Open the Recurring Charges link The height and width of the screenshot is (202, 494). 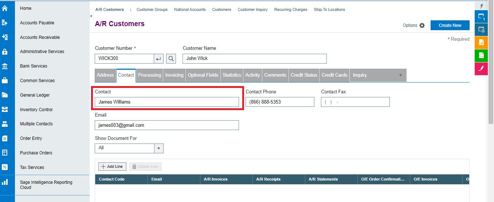(291, 9)
